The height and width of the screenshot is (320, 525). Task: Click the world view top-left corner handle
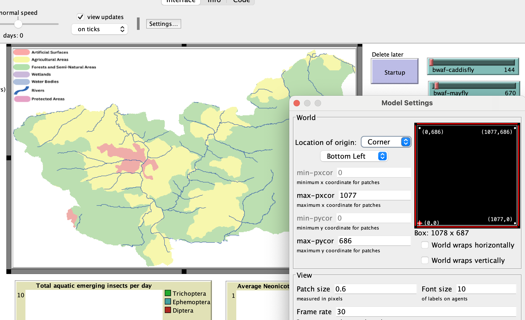[x=9, y=45]
